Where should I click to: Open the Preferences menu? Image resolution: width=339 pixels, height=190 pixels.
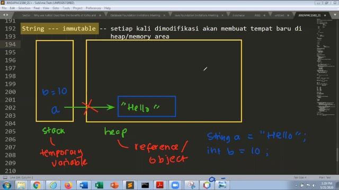pyautogui.click(x=93, y=8)
